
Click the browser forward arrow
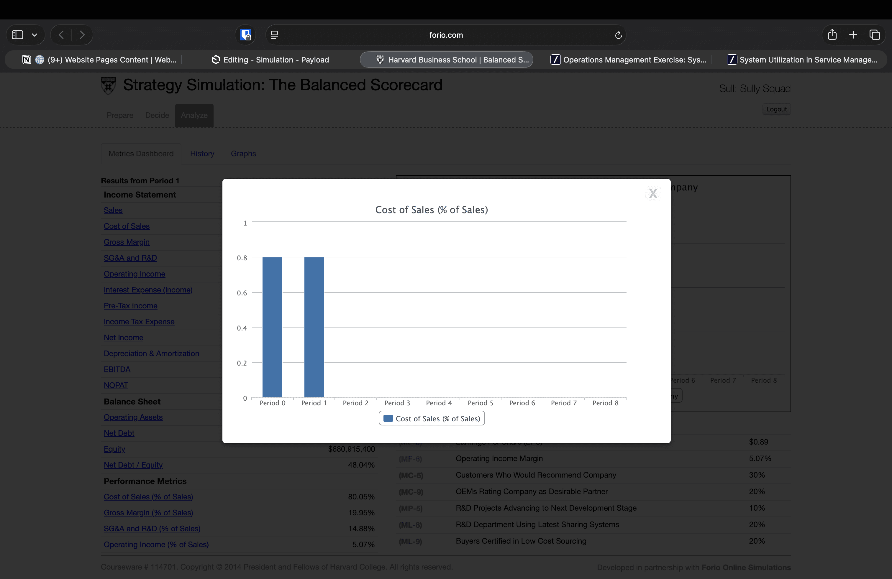tap(82, 35)
